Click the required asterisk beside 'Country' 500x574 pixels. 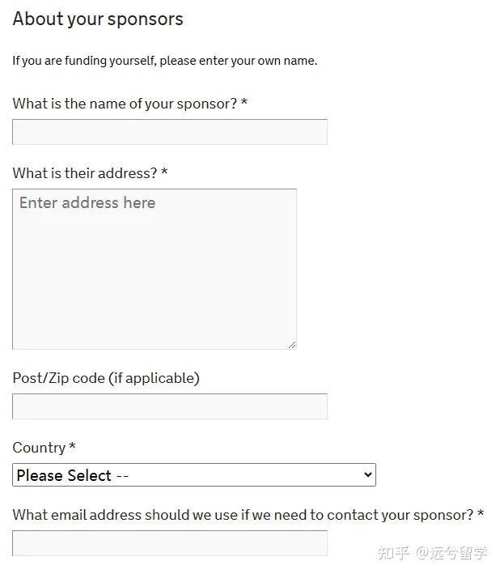73,448
